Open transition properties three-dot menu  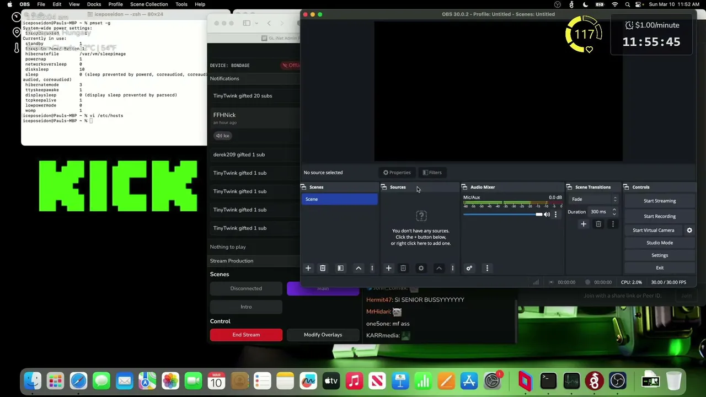pyautogui.click(x=613, y=224)
